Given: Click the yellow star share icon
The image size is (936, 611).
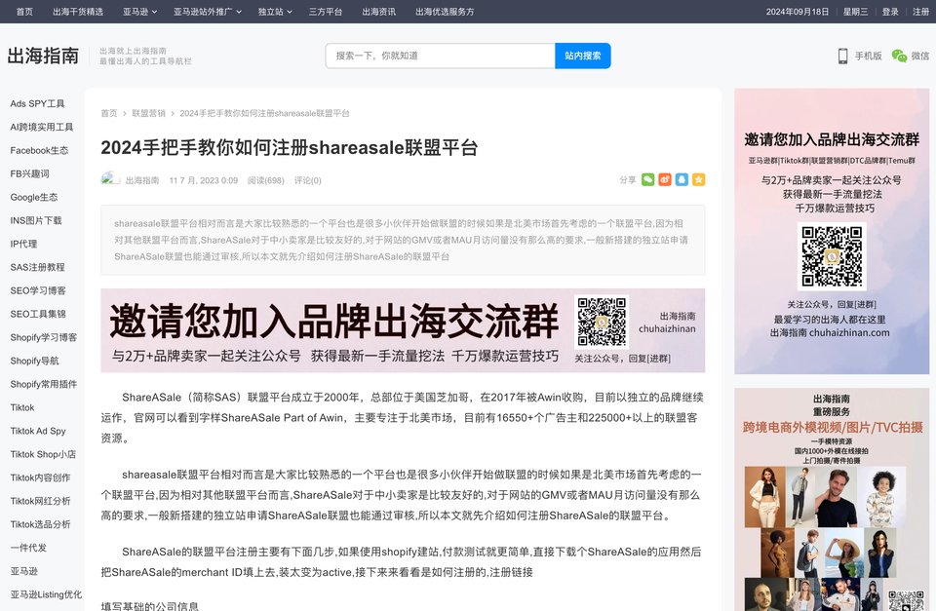Looking at the screenshot, I should point(698,179).
